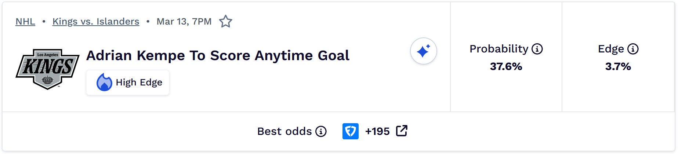This screenshot has height=154, width=678.
Task: Open the NHL league link
Action: [x=25, y=22]
